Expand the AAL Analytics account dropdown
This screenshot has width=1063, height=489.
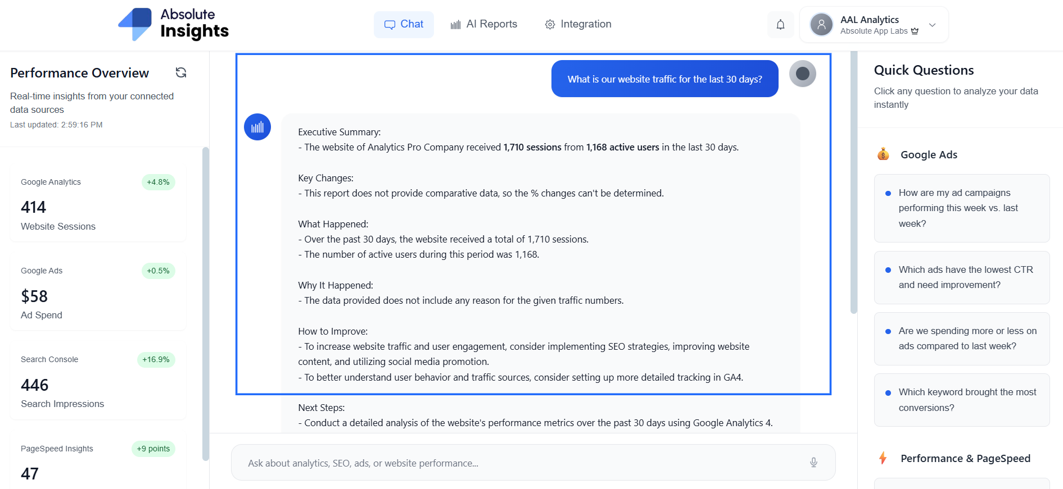click(x=932, y=25)
